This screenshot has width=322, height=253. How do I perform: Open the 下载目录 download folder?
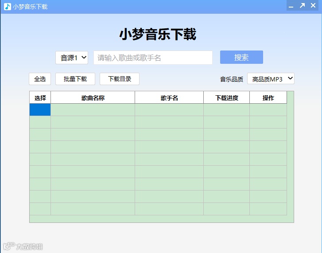pos(120,79)
